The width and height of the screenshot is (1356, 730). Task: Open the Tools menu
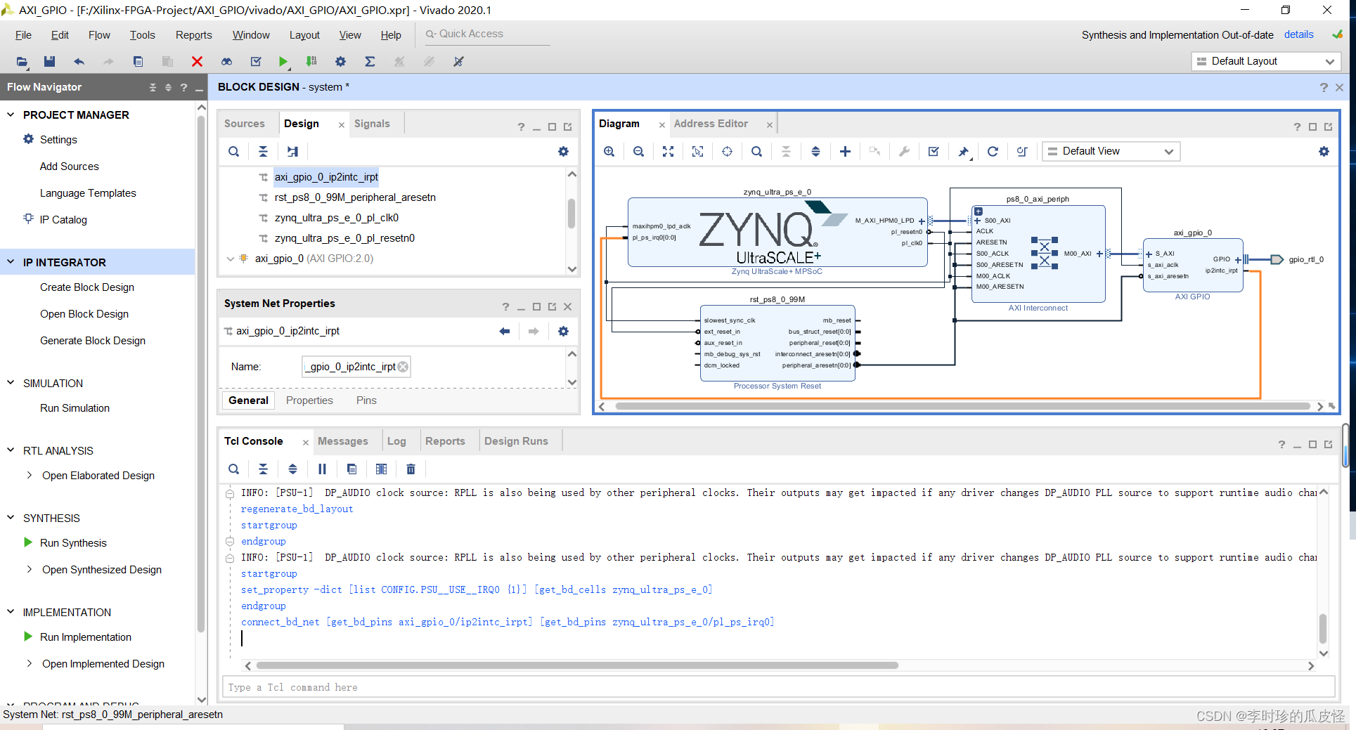coord(142,35)
